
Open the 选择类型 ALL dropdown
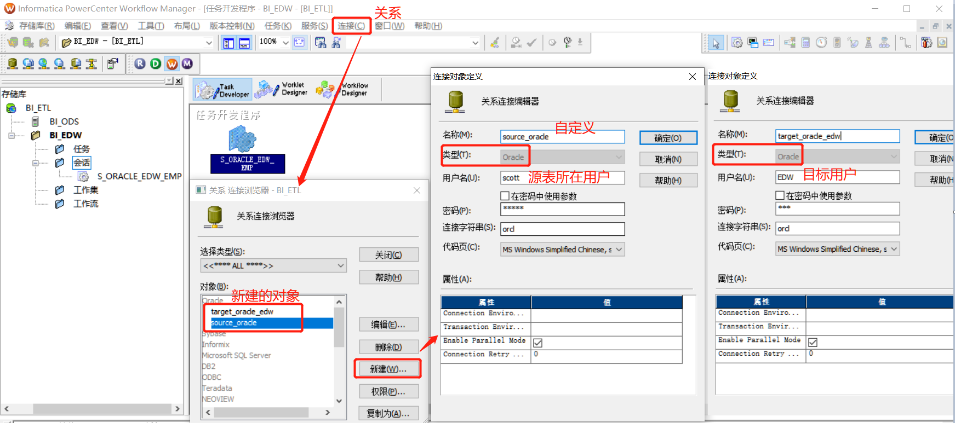(x=340, y=265)
